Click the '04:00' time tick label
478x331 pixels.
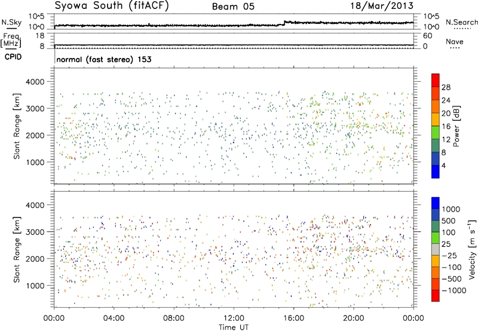tap(114, 318)
